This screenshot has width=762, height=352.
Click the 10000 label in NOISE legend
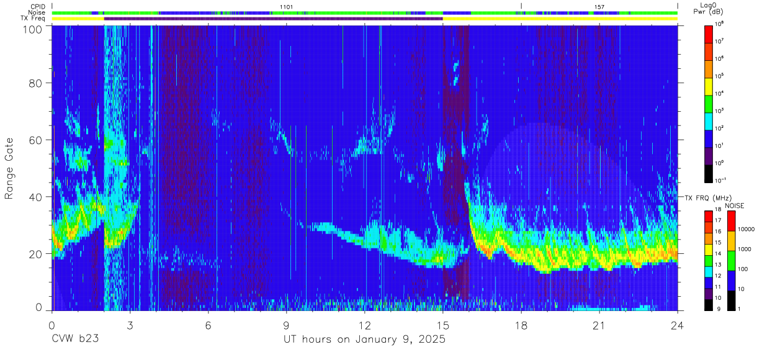[746, 229]
